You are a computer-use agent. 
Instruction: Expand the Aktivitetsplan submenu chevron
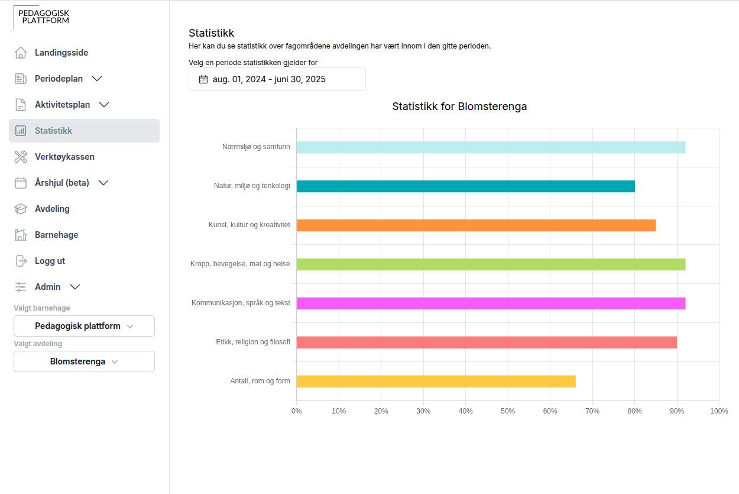point(104,105)
